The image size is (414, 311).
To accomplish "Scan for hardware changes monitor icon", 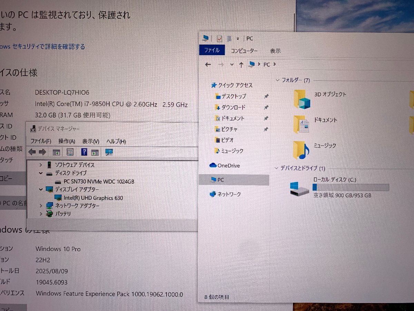I will click(109, 152).
